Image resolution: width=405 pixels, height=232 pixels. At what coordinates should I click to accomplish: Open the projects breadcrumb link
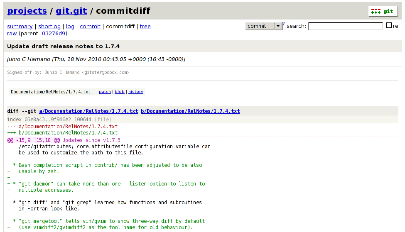(x=27, y=11)
